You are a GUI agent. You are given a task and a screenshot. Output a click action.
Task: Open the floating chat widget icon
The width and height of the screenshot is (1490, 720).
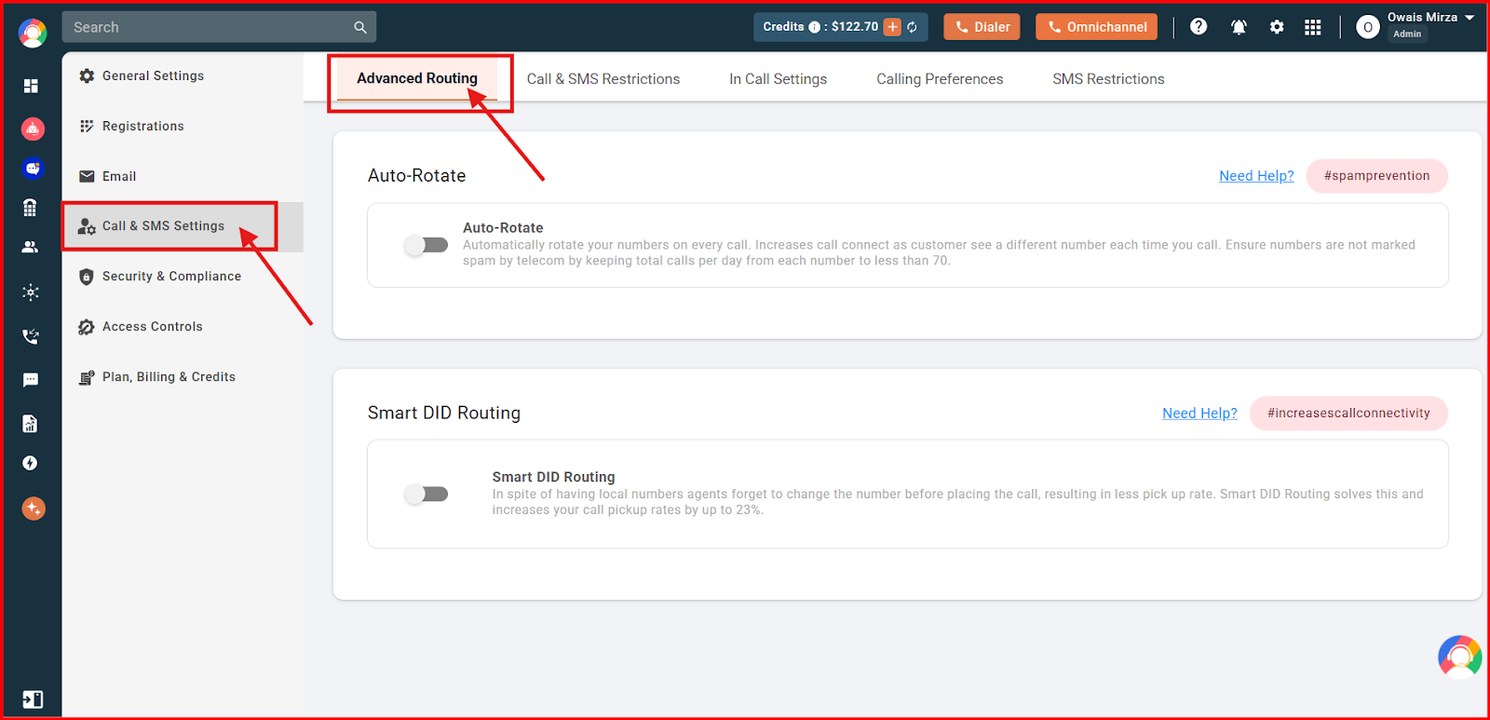pyautogui.click(x=1460, y=657)
